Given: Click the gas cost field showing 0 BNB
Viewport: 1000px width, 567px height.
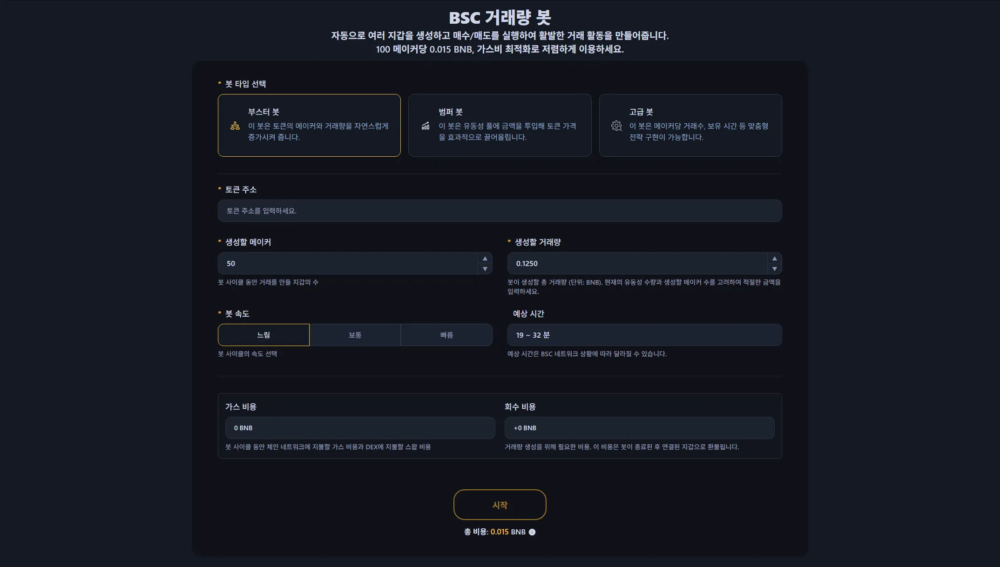Looking at the screenshot, I should coord(360,427).
